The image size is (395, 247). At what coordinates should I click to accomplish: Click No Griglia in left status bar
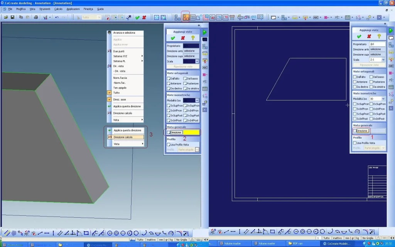(x=182, y=240)
